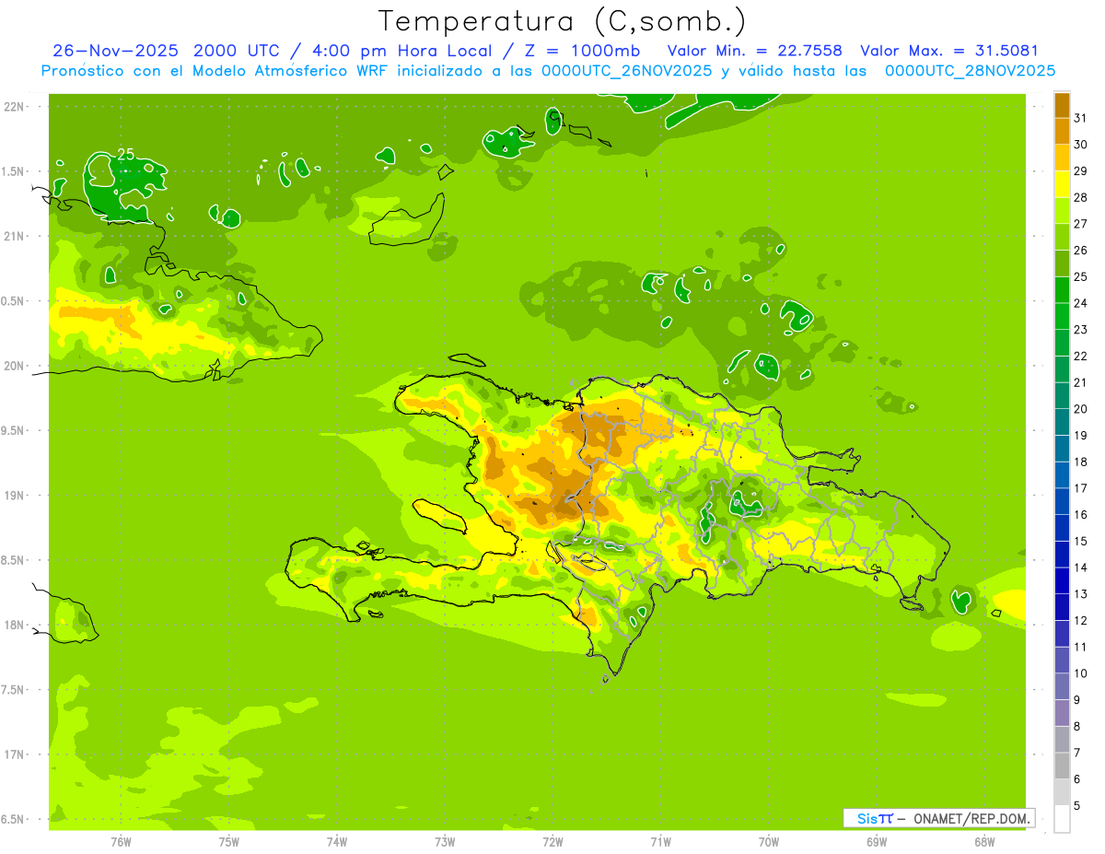Click the colorbar label "31"
This screenshot has width=1105, height=854.
coord(1081,118)
